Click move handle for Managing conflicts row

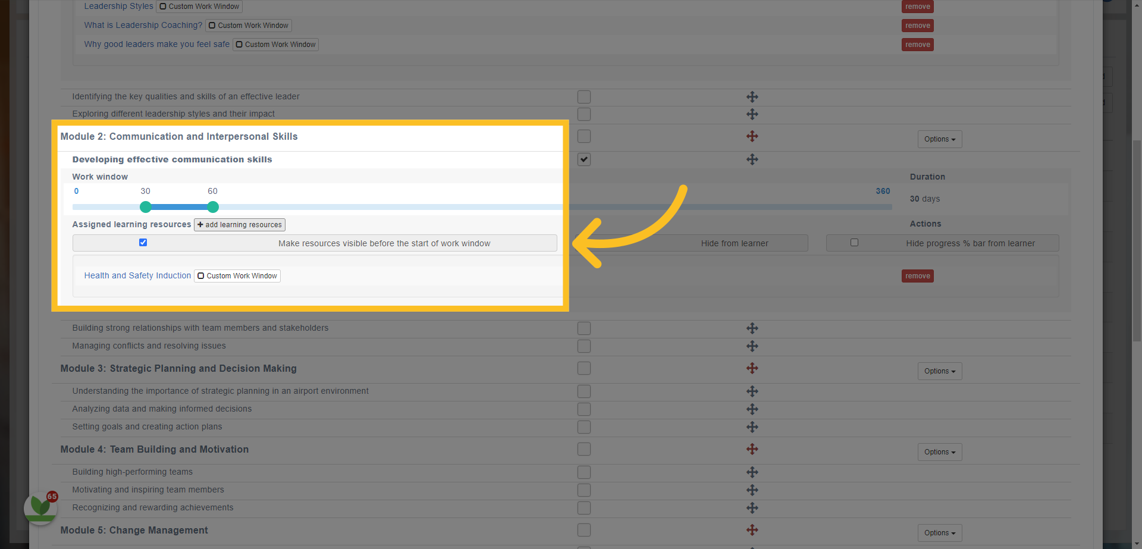[752, 346]
